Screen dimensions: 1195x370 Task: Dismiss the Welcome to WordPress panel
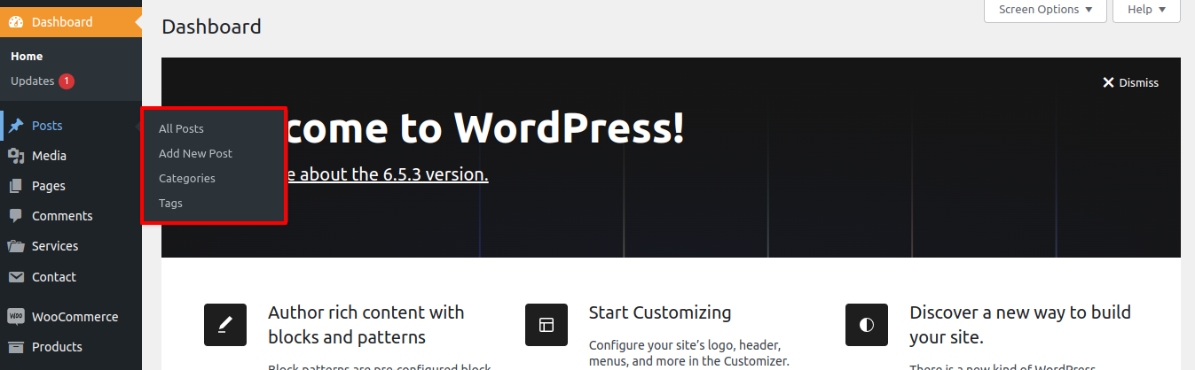pyautogui.click(x=1130, y=82)
